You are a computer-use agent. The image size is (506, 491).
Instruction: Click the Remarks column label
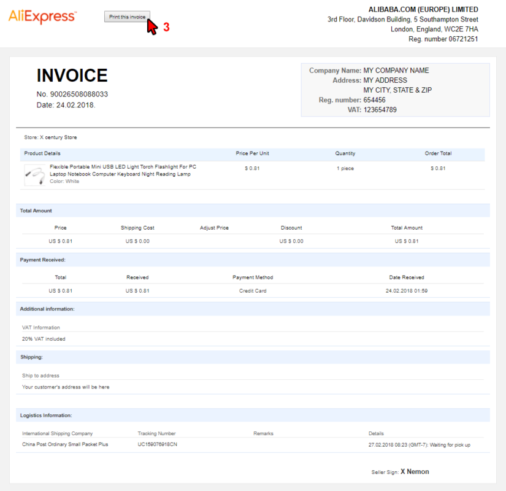pos(263,433)
